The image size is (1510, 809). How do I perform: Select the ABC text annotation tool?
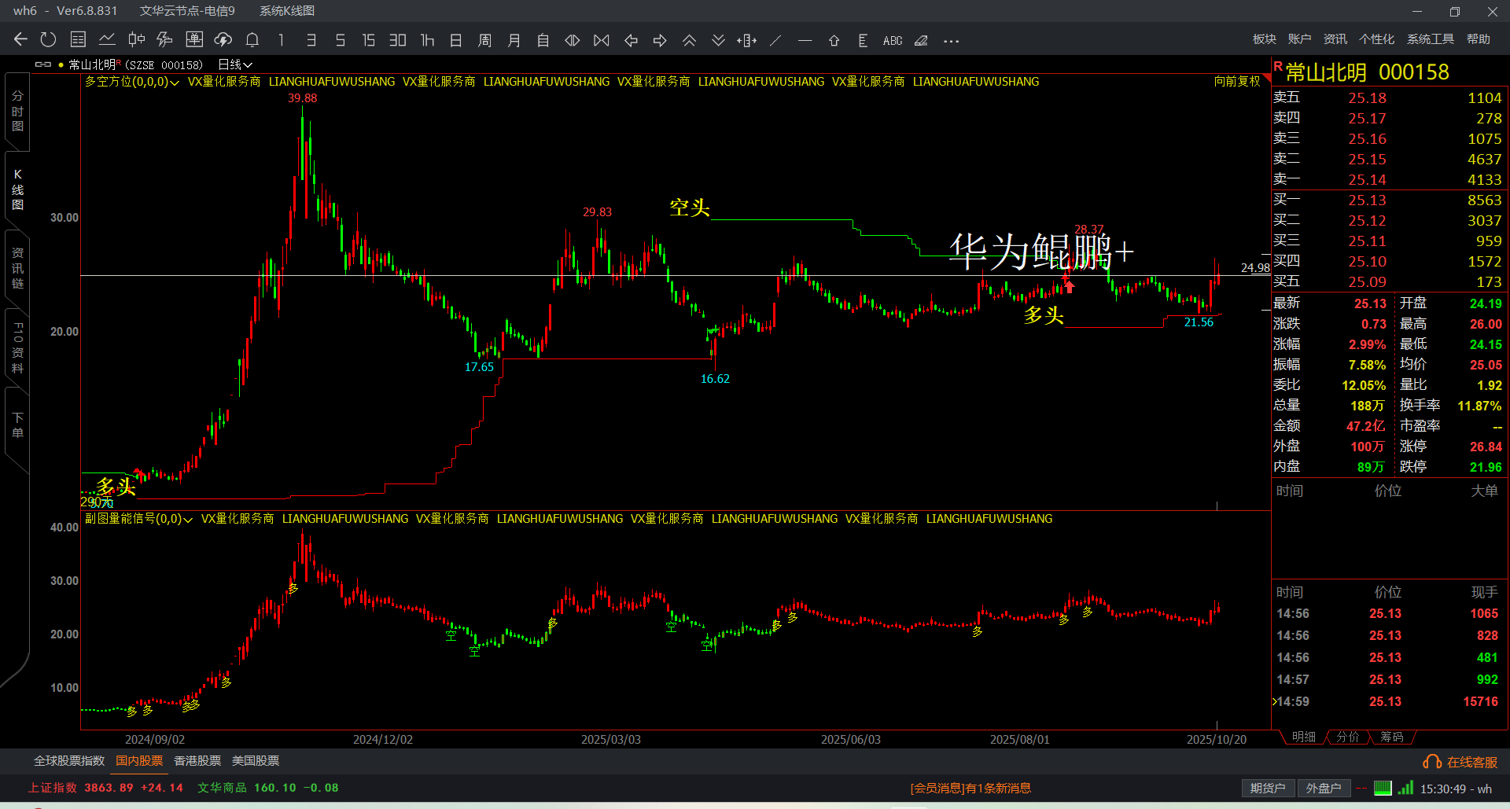point(893,40)
